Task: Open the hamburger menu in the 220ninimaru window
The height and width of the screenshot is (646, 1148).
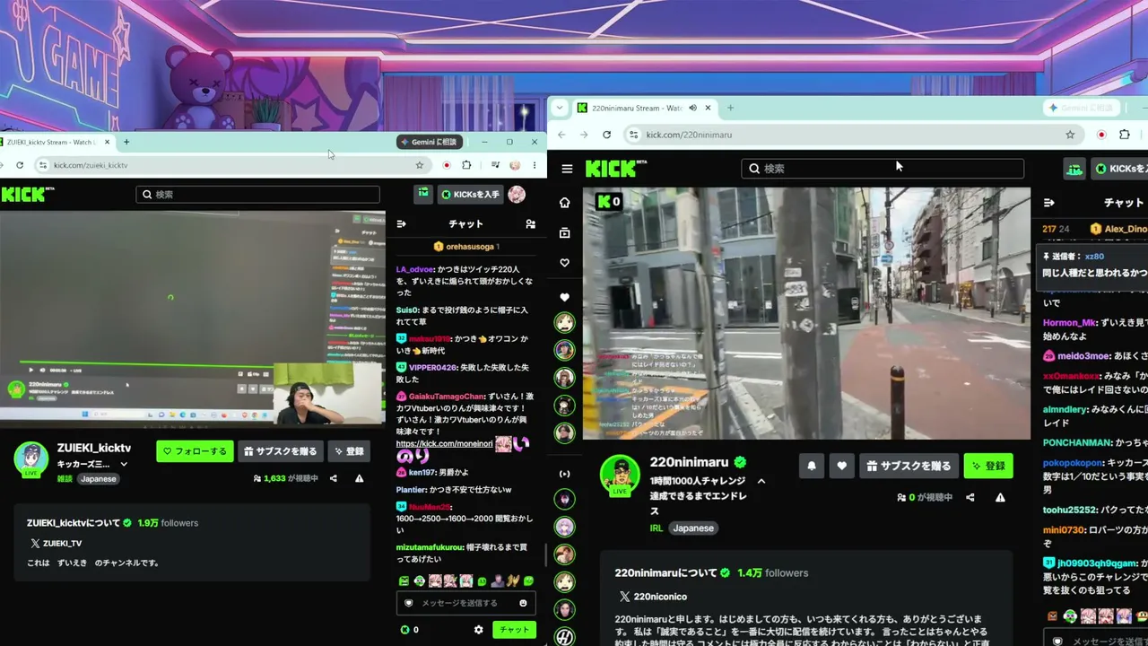Action: (567, 169)
